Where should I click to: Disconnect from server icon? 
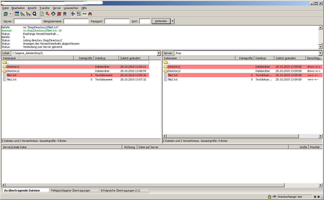(x=59, y=14)
